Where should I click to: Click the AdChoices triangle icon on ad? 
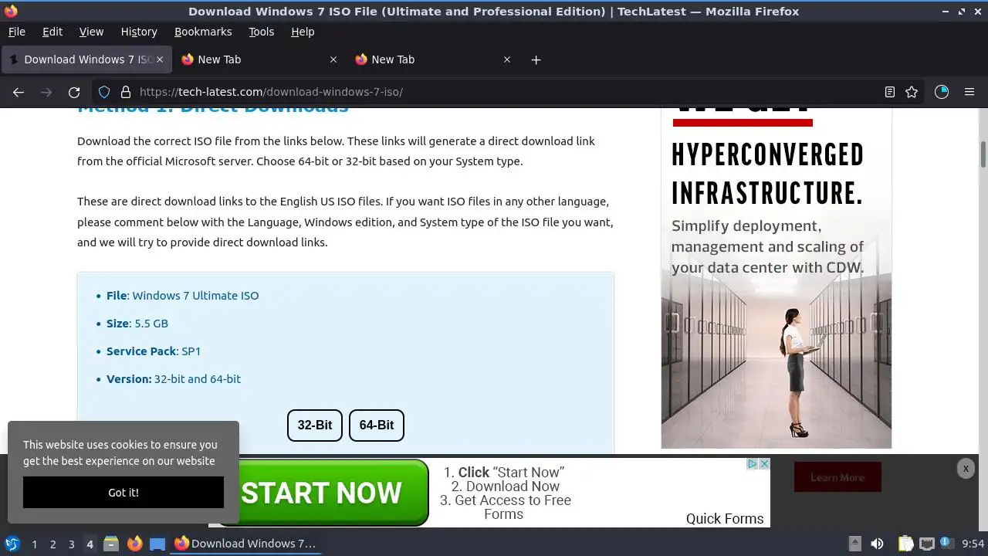(x=752, y=464)
